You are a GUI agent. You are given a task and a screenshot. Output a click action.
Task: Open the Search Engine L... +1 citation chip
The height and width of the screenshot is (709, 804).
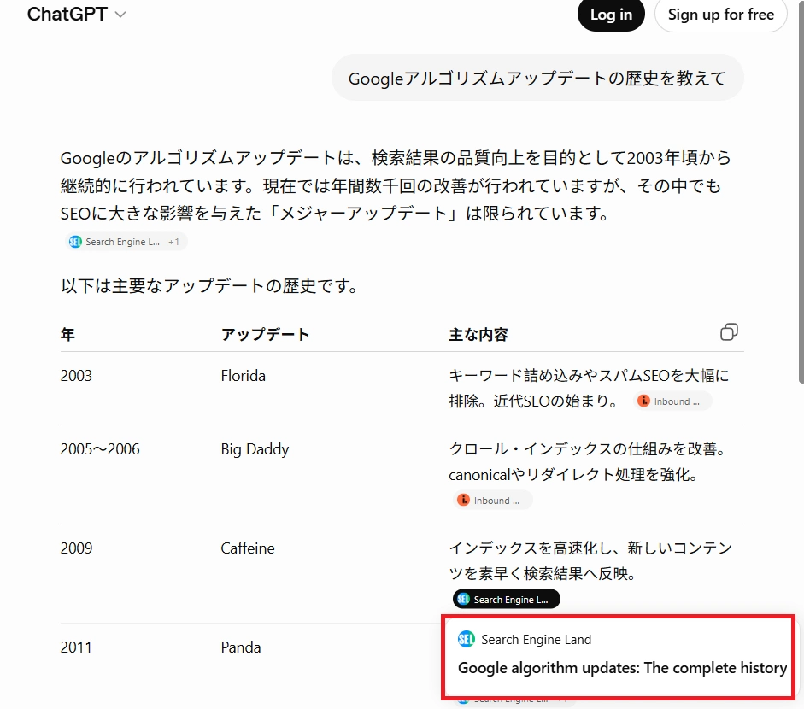coord(126,242)
